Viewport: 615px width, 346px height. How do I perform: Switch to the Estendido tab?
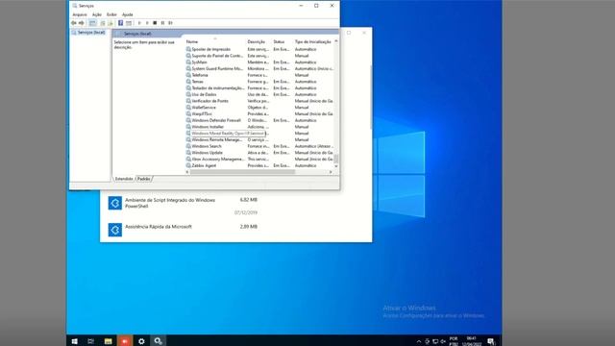click(124, 179)
